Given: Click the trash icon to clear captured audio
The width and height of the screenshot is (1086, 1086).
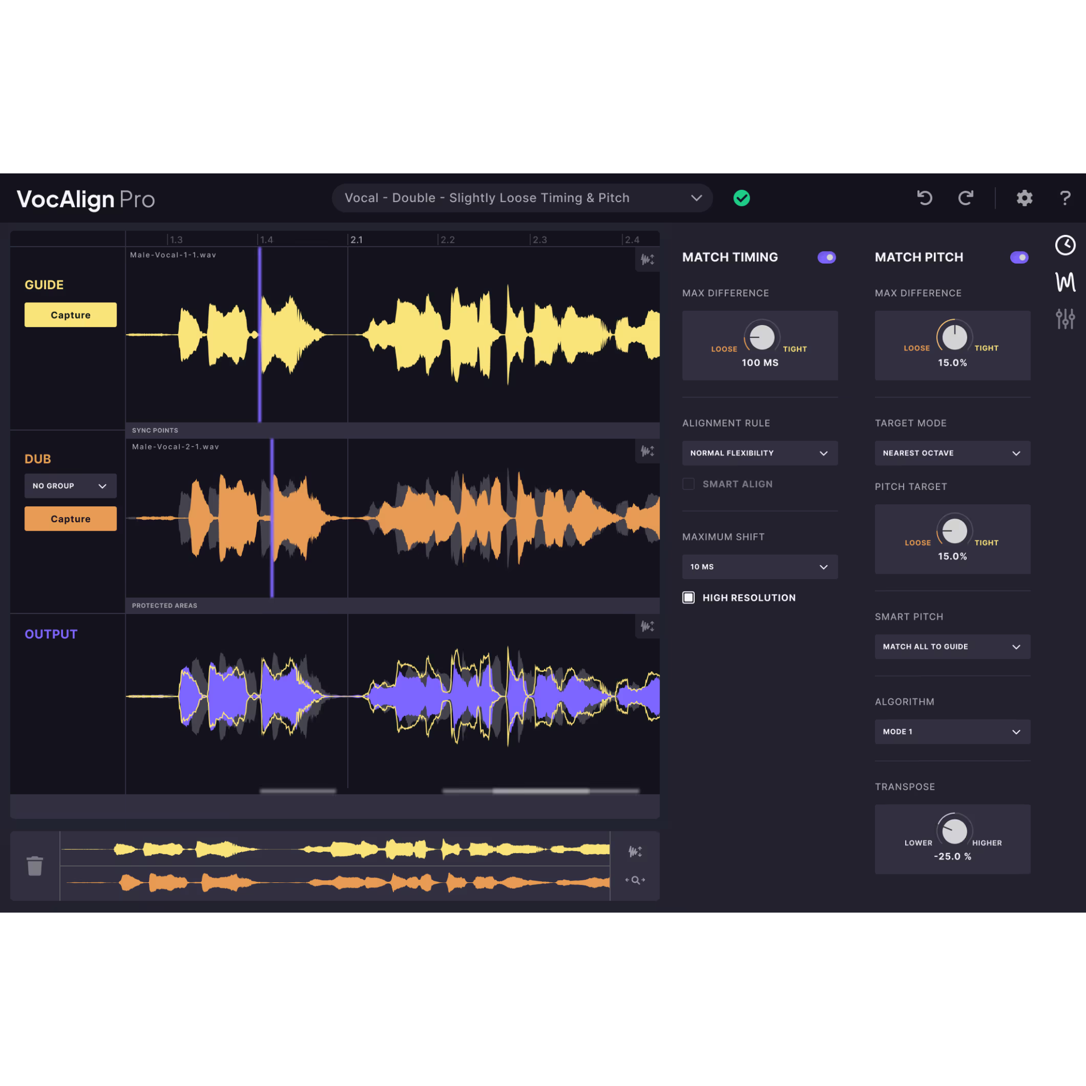Looking at the screenshot, I should [35, 865].
